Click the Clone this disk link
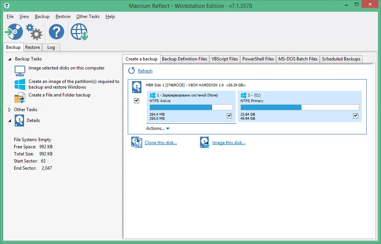The image size is (381, 244). (x=161, y=143)
